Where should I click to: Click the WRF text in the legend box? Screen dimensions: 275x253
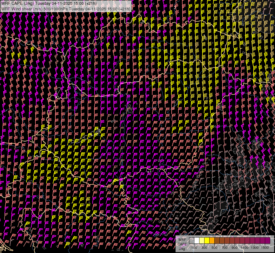tap(182, 240)
